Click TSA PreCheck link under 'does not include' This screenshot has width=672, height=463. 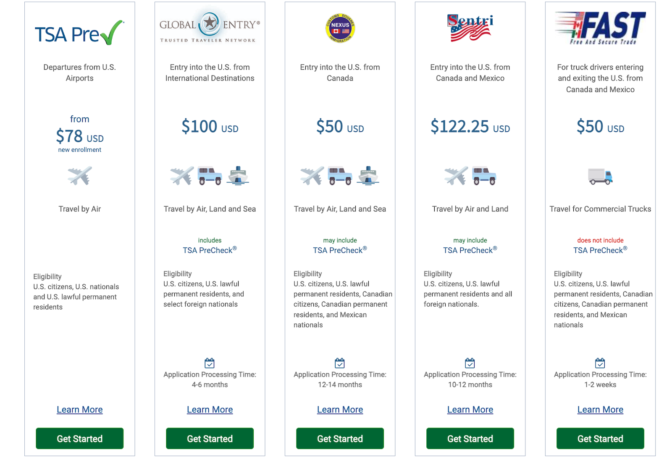(600, 250)
